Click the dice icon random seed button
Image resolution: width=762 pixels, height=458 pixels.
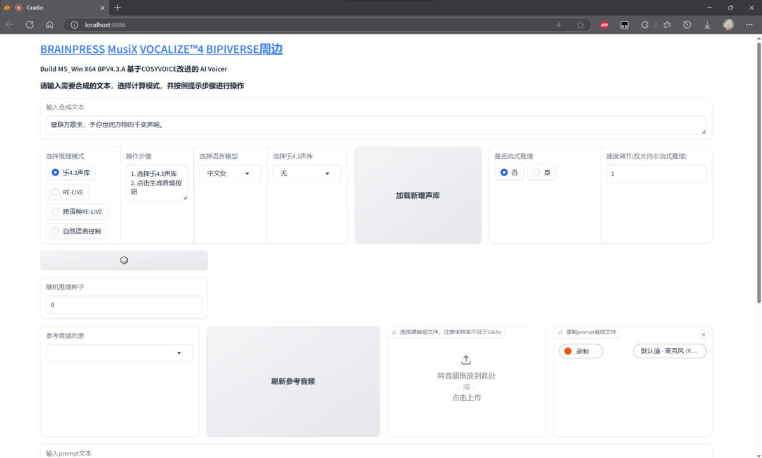pyautogui.click(x=124, y=260)
